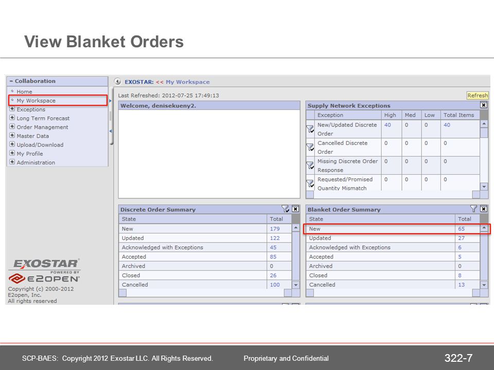Click Discrete Order Summary scroll up arrow
Image resolution: width=494 pixels, height=370 pixels.
[295, 228]
